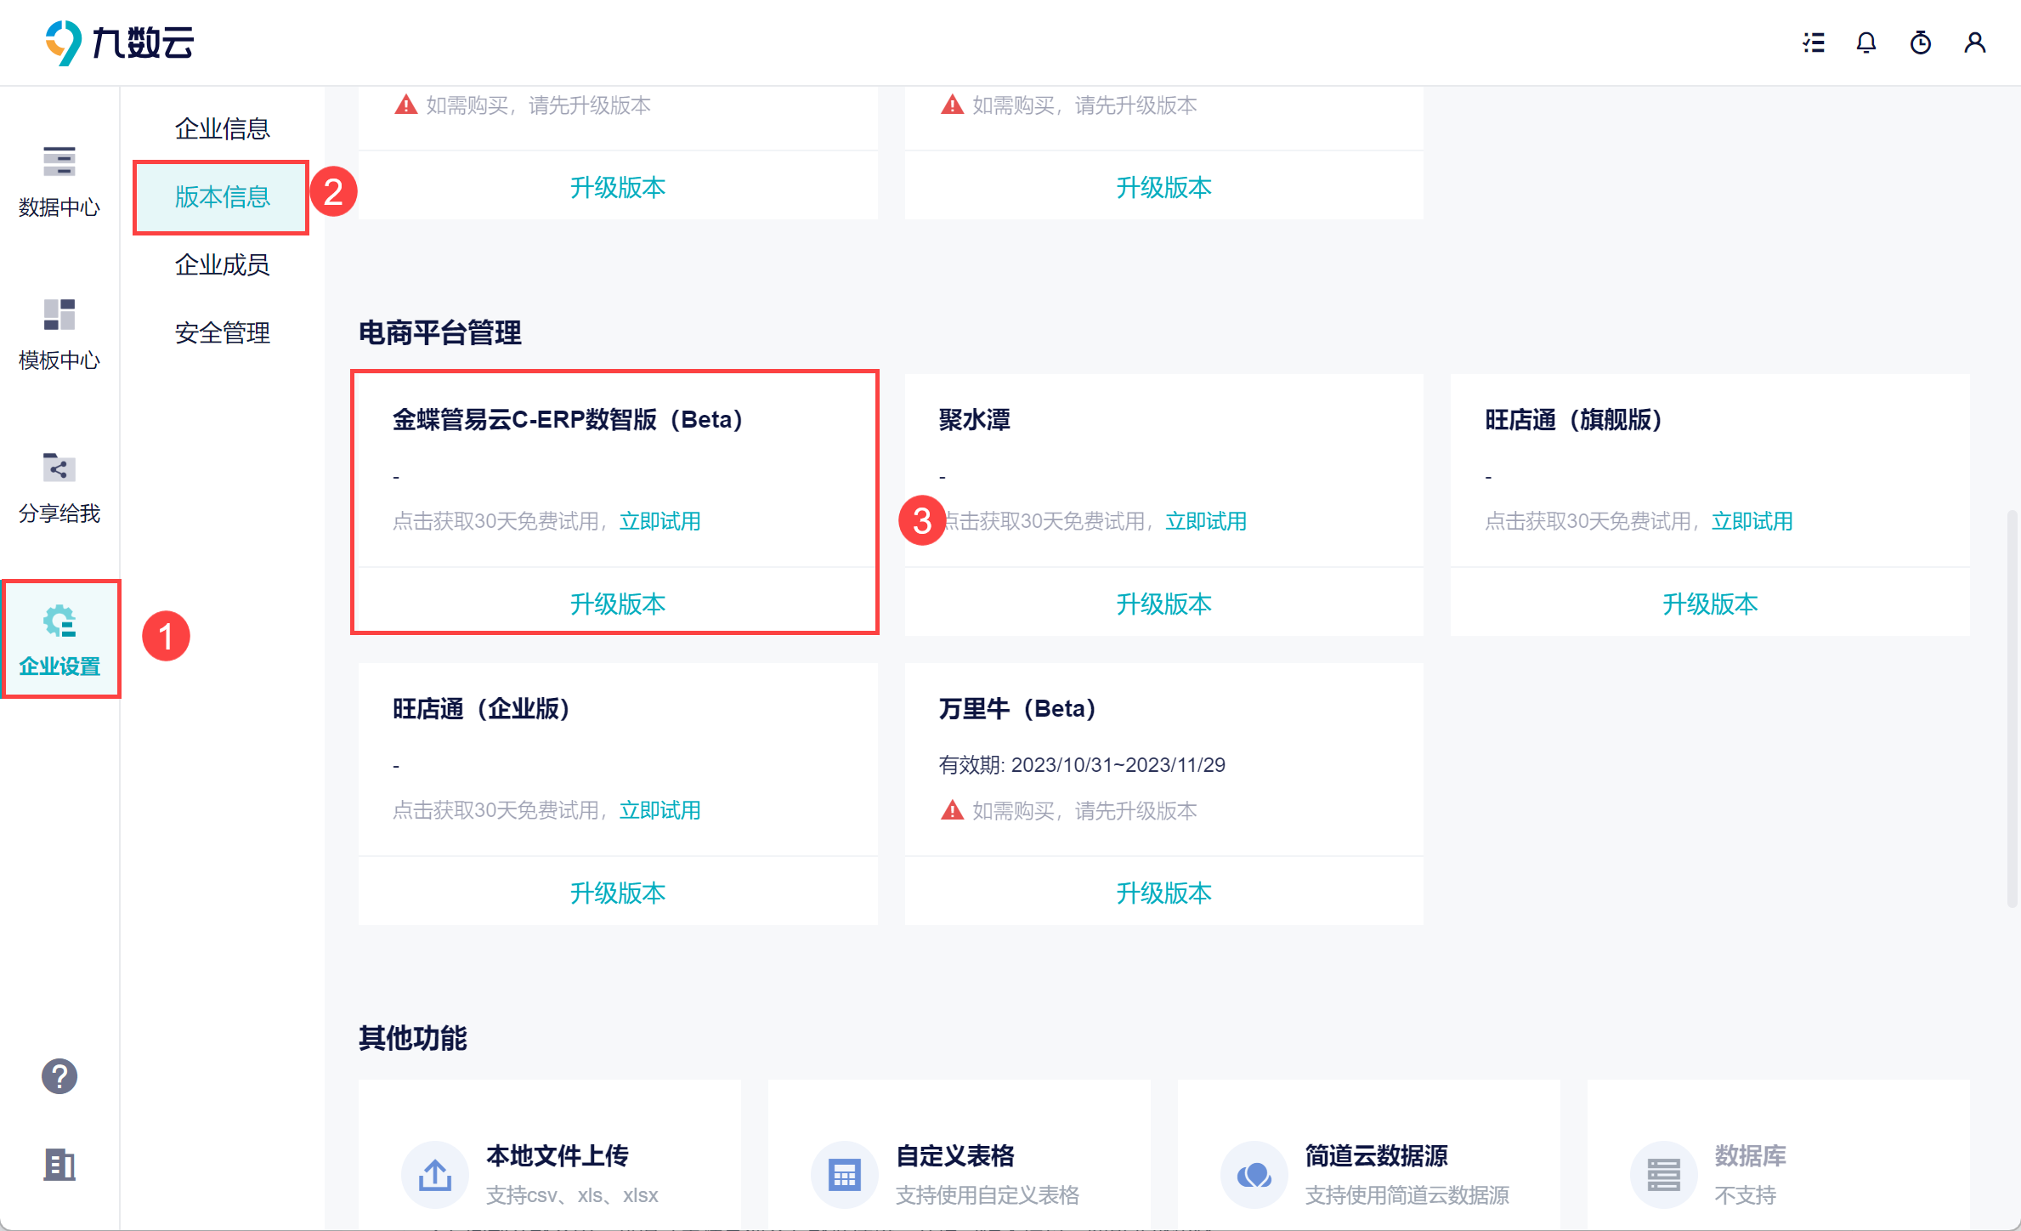Image resolution: width=2021 pixels, height=1231 pixels.
Task: Select 企业设置 gear icon
Action: click(x=59, y=622)
